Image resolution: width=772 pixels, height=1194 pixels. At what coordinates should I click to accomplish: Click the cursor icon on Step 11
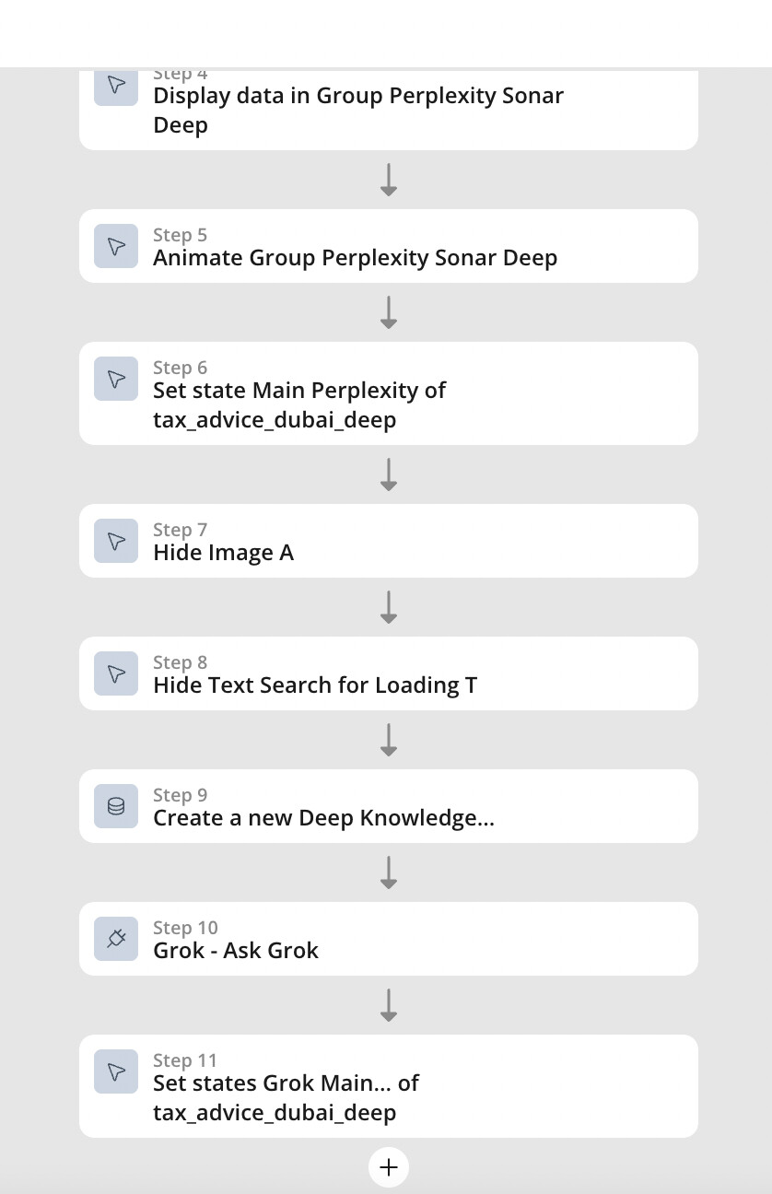pos(116,1071)
